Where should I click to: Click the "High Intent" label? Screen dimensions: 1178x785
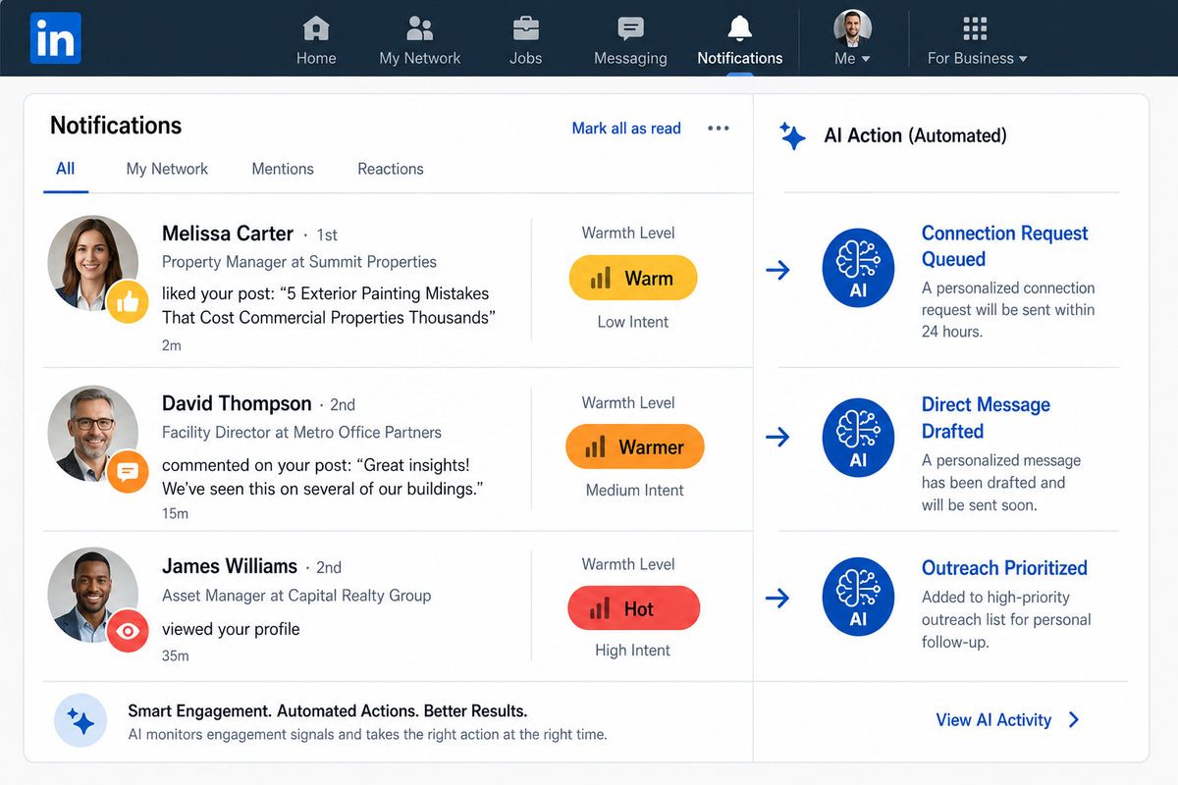click(x=633, y=651)
